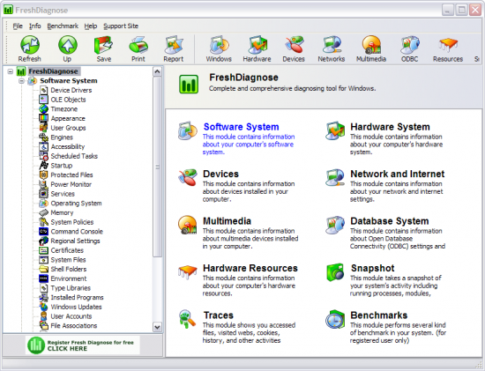Viewport: 485px width, 371px height.
Task: Click the Timezone globe icon in tree
Action: coord(43,108)
